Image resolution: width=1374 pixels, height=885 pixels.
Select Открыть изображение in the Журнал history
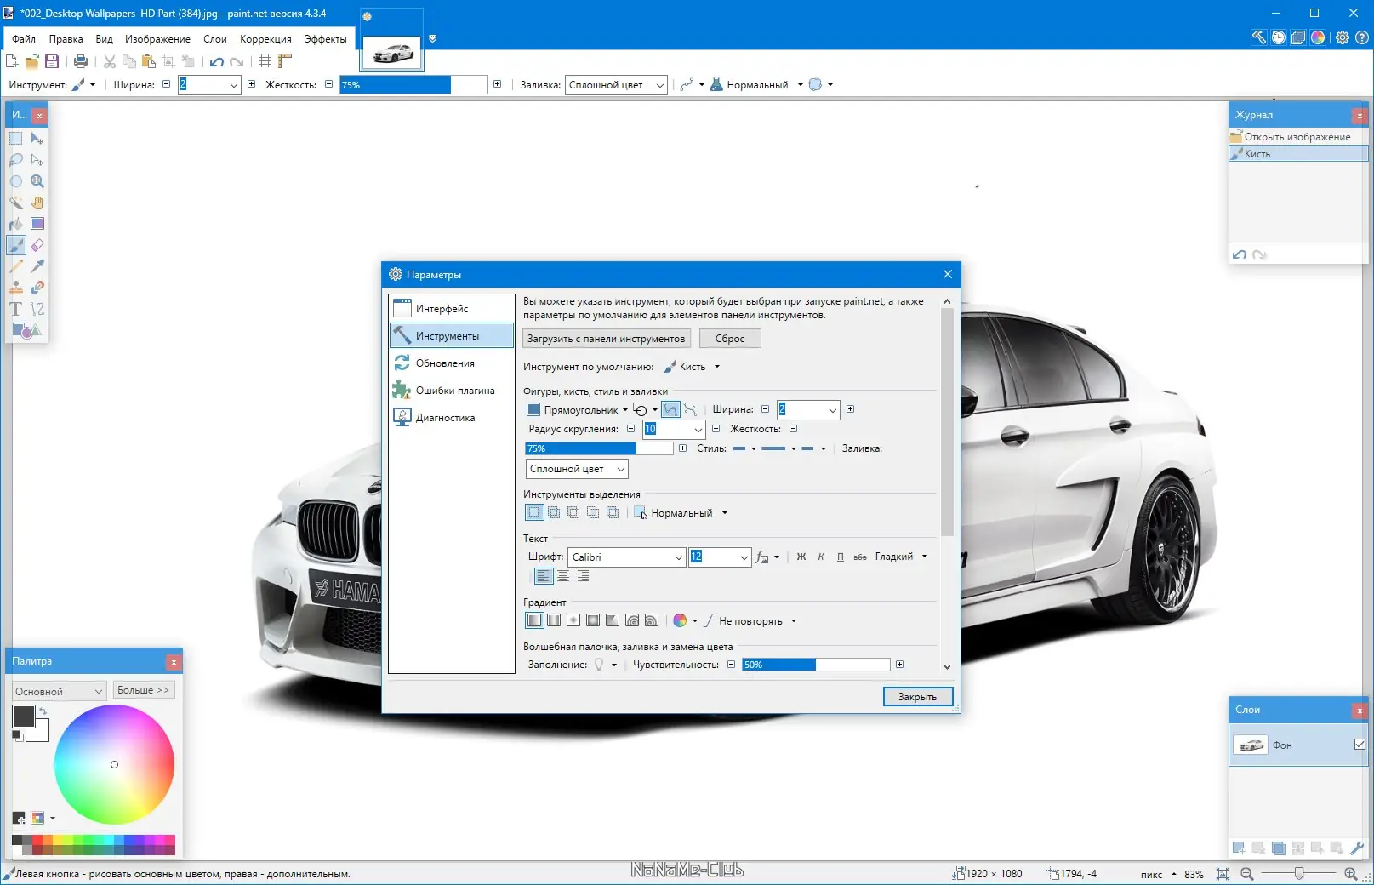pyautogui.click(x=1298, y=137)
